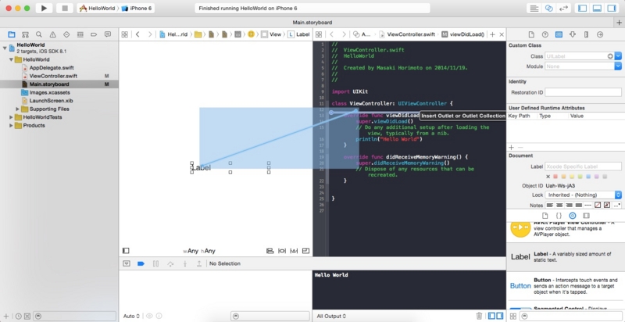Show the Connections inspector
This screenshot has height=322, width=625.
[x=600, y=34]
